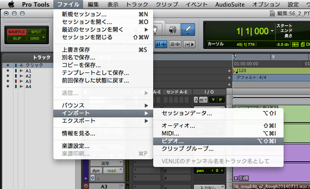Open the Apple menu icon

[x=11, y=4]
